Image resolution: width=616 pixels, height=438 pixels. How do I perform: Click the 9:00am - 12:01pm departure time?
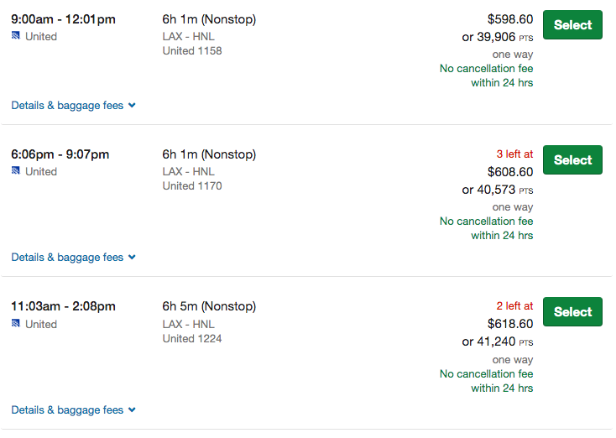(x=63, y=18)
